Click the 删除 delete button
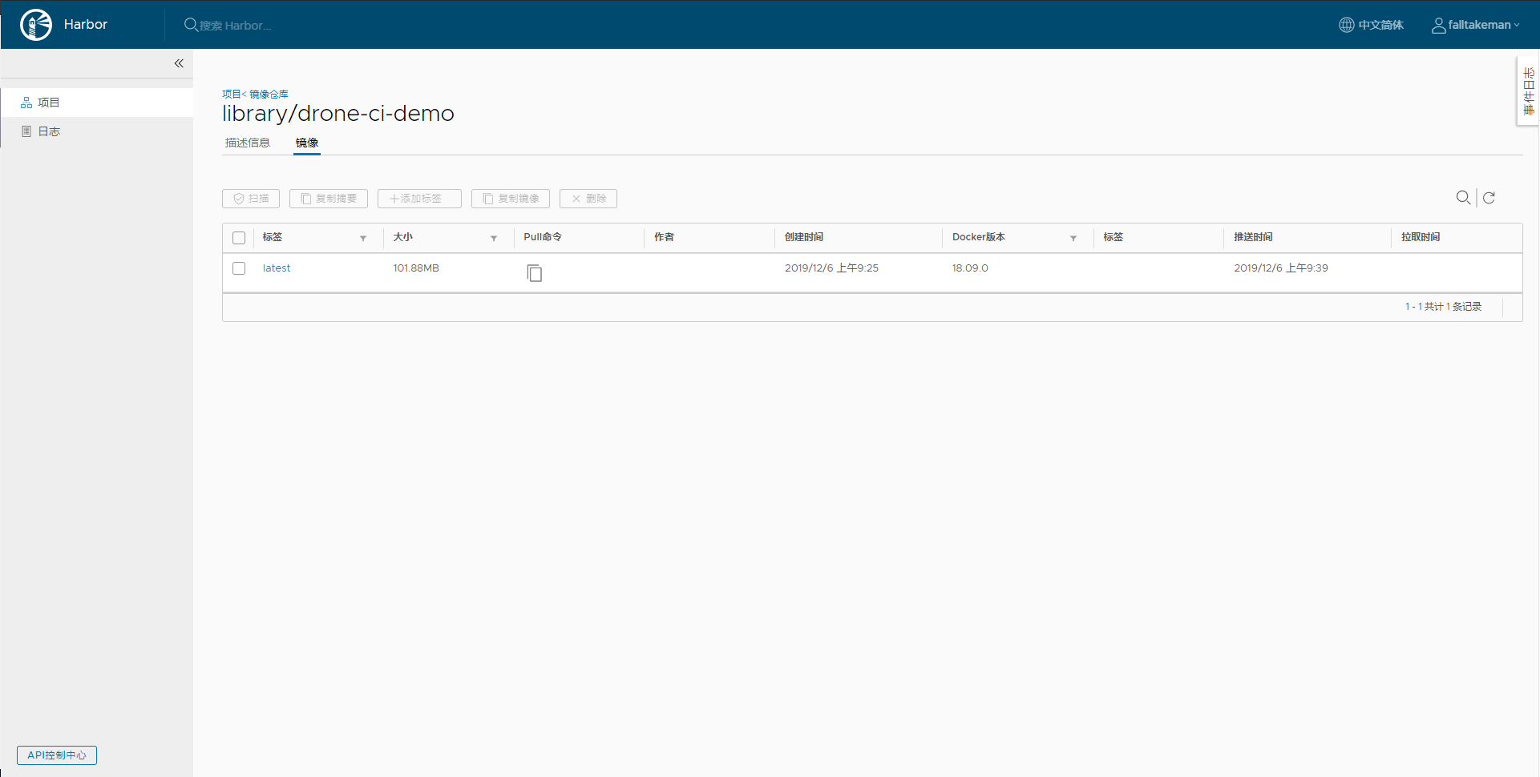Image resolution: width=1540 pixels, height=777 pixels. pyautogui.click(x=588, y=199)
